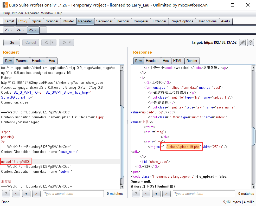
Task: Click Request pane scroll down arrow
Action: (122, 187)
